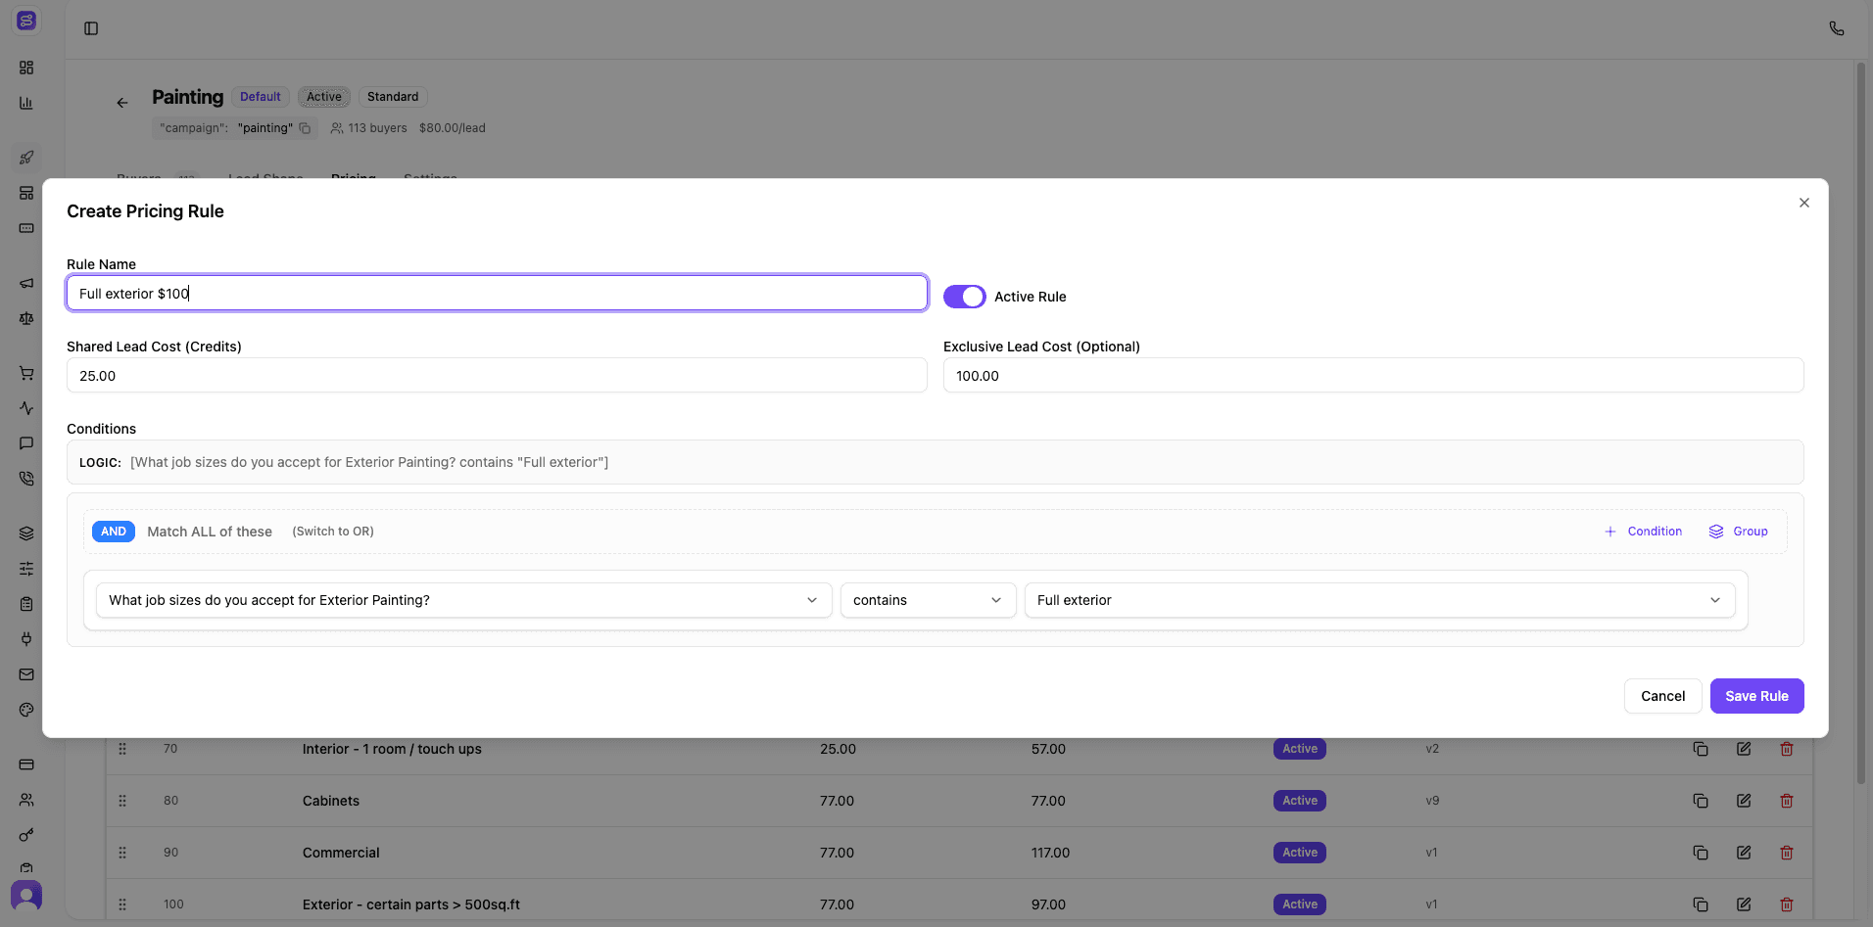Click the Cabinets rule name
The image size is (1873, 927).
pos(331,801)
